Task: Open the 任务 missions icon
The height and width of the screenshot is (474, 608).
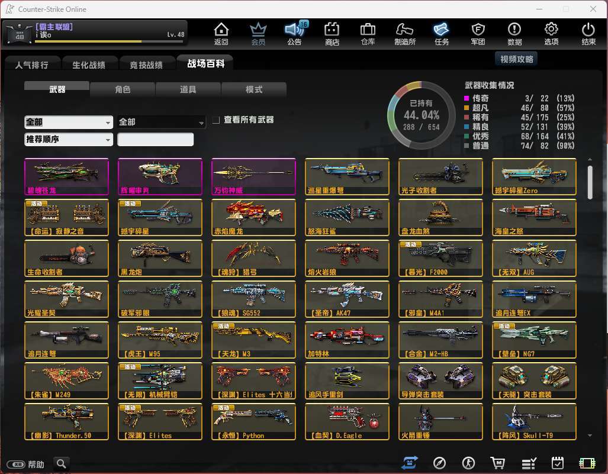Action: click(x=441, y=34)
